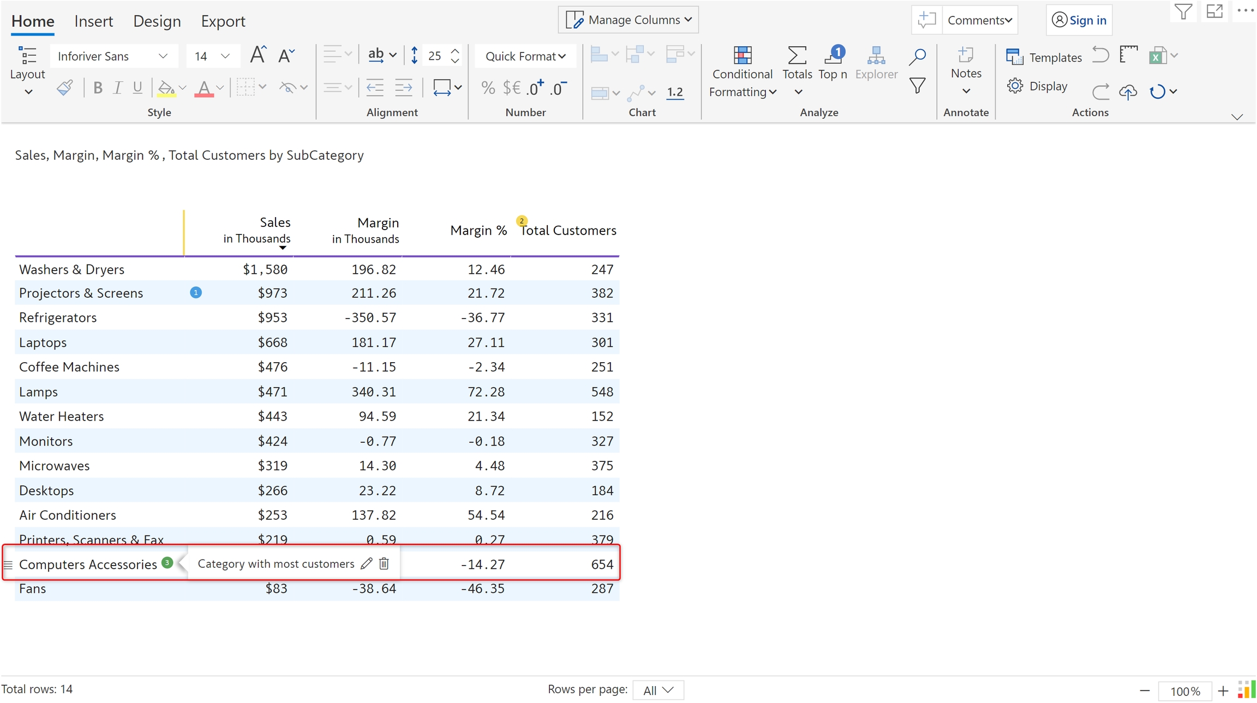Delete the note with trash icon
This screenshot has width=1257, height=703.
coord(384,563)
